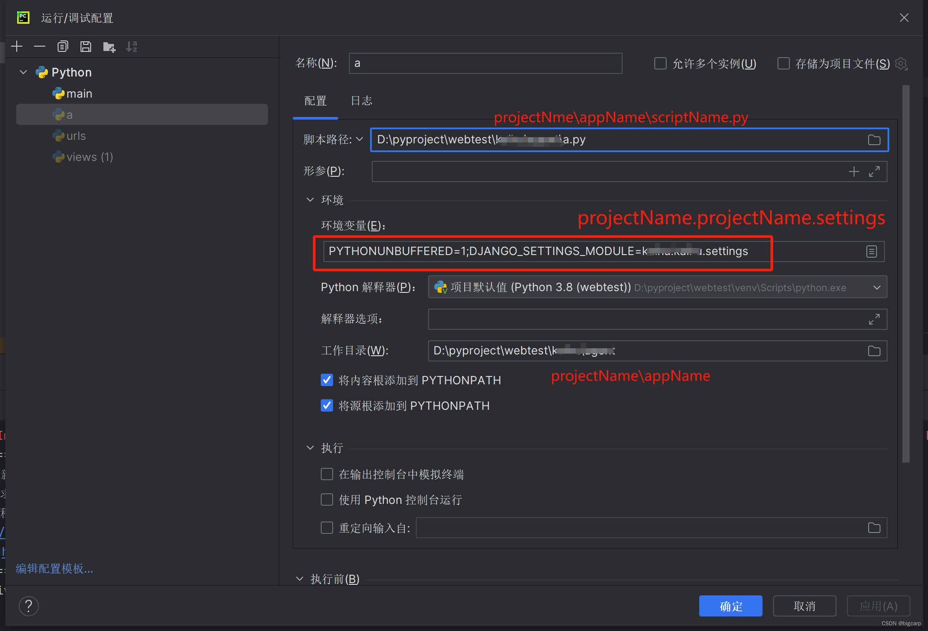Remove selected configuration with minus icon
Image resolution: width=928 pixels, height=631 pixels.
[x=40, y=46]
